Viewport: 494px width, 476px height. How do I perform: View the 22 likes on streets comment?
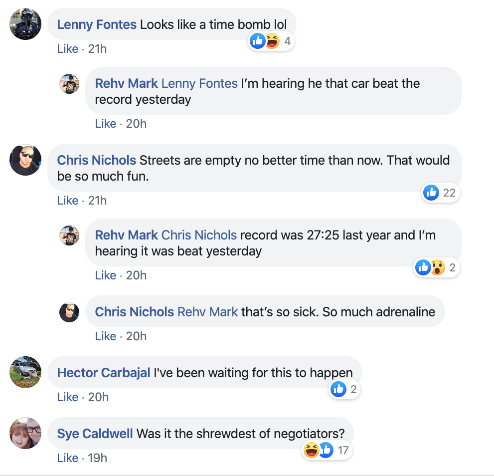coord(440,193)
